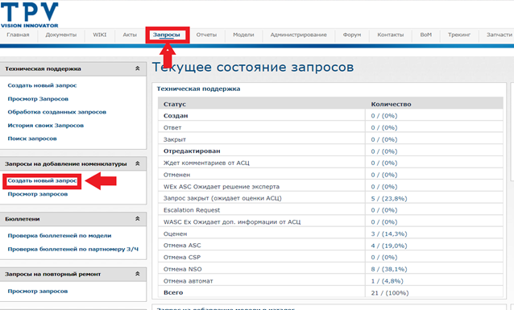Open Проверка бюллетеней по партномеру З/Ч

tap(73, 250)
